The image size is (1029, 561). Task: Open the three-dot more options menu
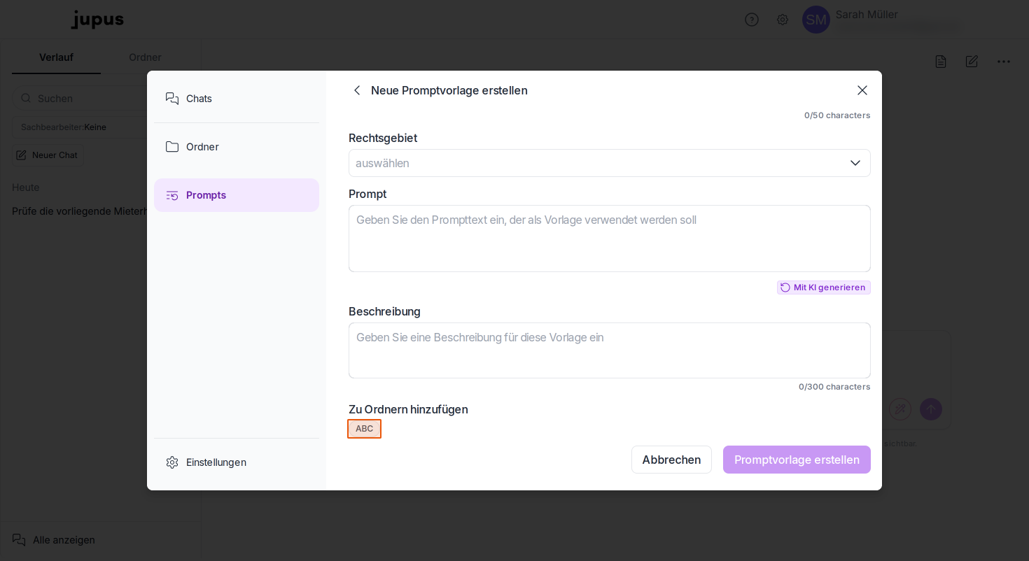point(1004,62)
